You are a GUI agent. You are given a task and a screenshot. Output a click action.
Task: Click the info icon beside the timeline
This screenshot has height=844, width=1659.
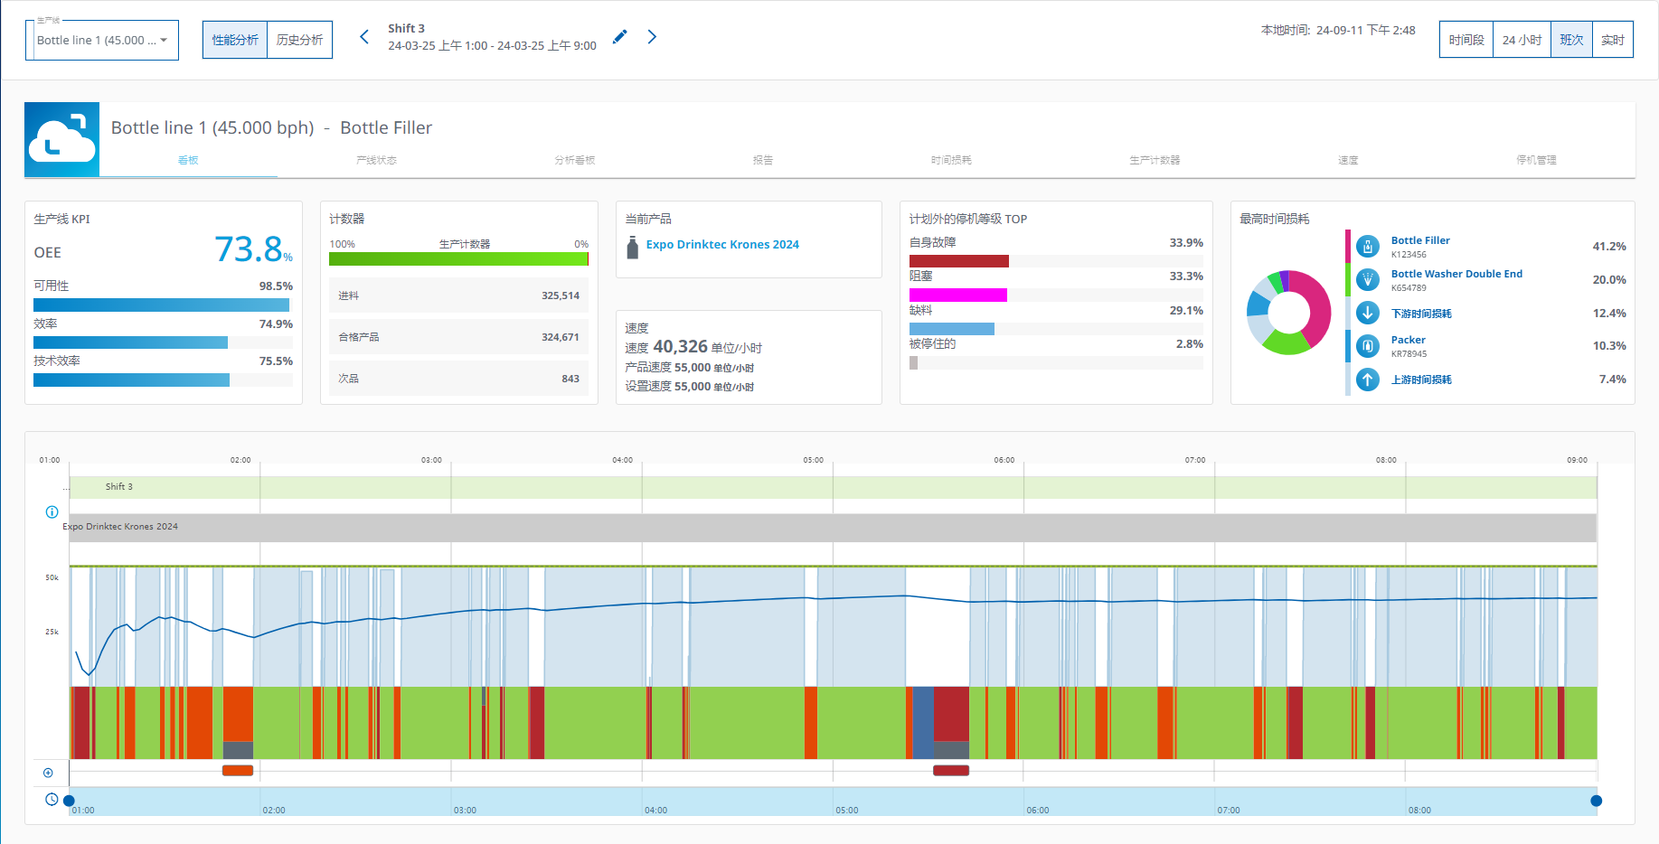pos(52,512)
